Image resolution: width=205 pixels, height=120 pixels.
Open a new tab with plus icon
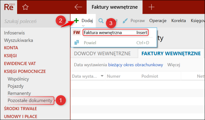[151, 7]
